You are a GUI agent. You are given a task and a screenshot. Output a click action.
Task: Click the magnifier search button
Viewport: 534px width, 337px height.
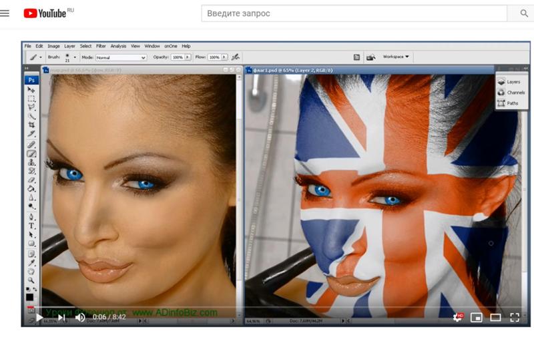click(x=524, y=13)
